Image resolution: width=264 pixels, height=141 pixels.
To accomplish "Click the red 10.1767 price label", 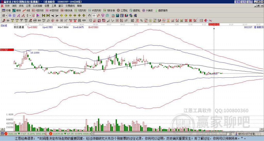I will click(x=7, y=50).
